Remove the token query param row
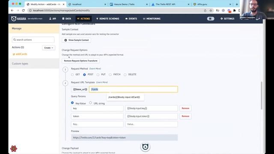This screenshot has width=274, height=154. click(x=185, y=116)
